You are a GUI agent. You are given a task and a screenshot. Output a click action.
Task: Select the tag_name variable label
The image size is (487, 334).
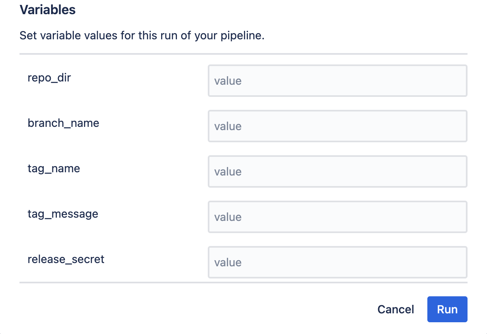tap(54, 168)
